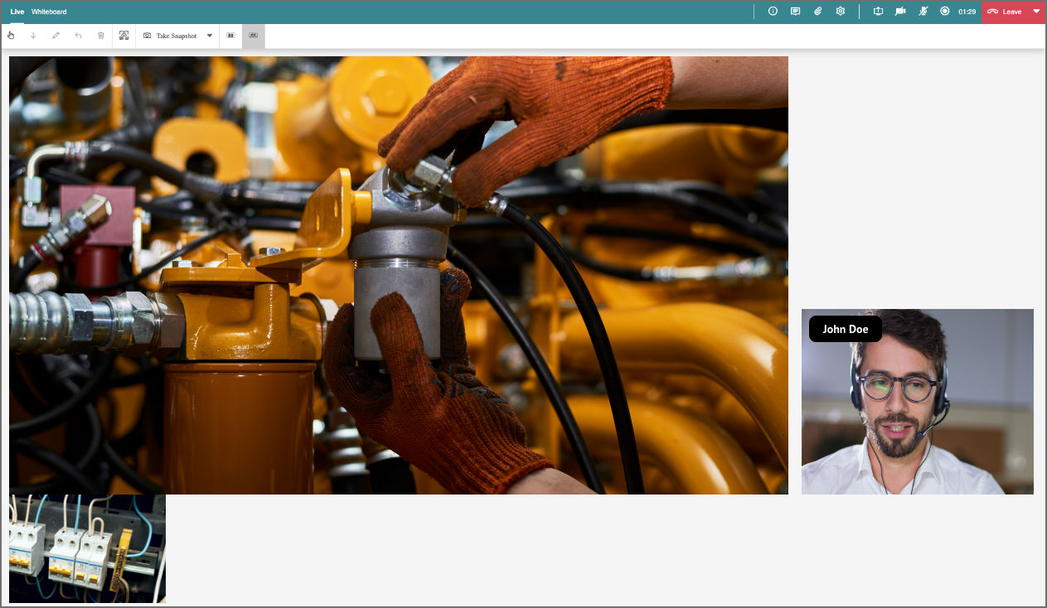
Task: Open the paperclip attachments icon
Action: click(817, 12)
